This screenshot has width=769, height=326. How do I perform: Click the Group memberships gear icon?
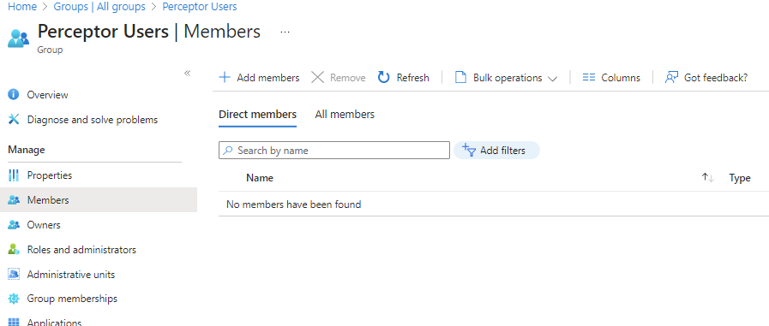coord(14,298)
